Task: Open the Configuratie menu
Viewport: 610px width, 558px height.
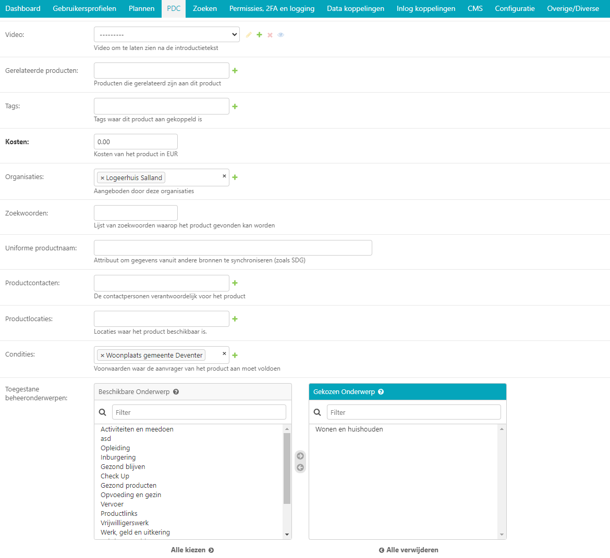Action: (514, 9)
